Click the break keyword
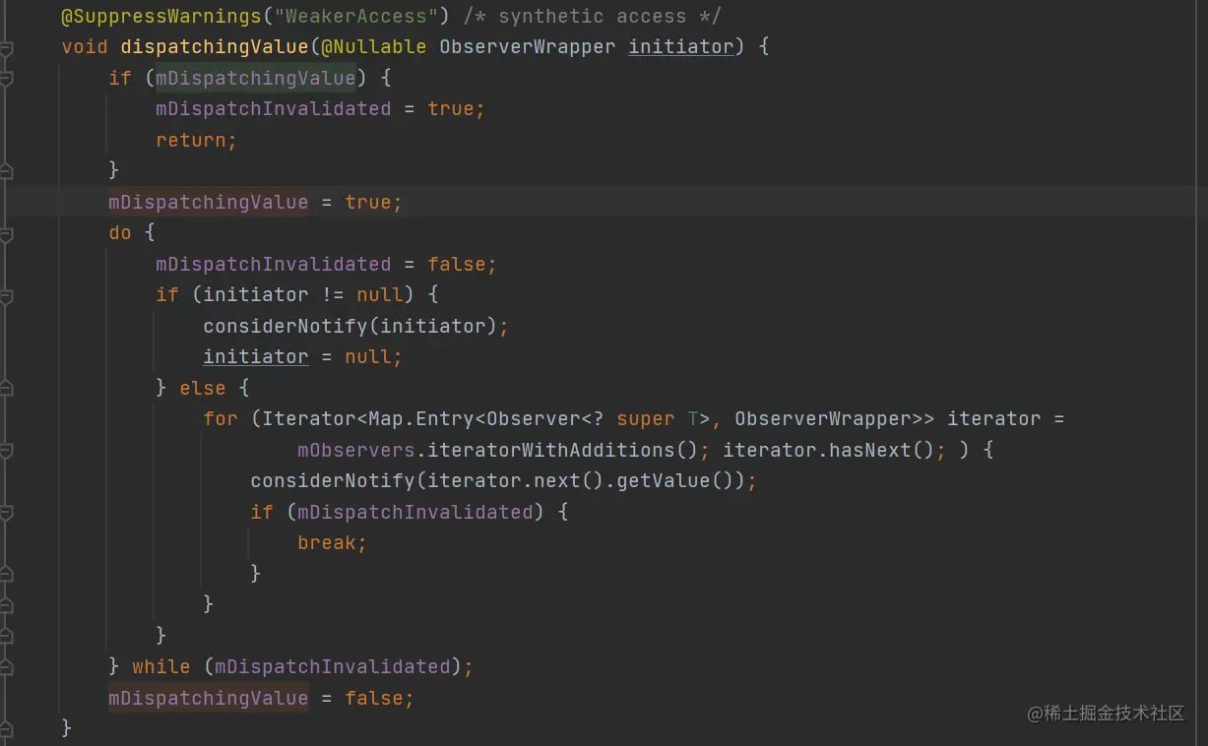The width and height of the screenshot is (1208, 746). click(327, 542)
